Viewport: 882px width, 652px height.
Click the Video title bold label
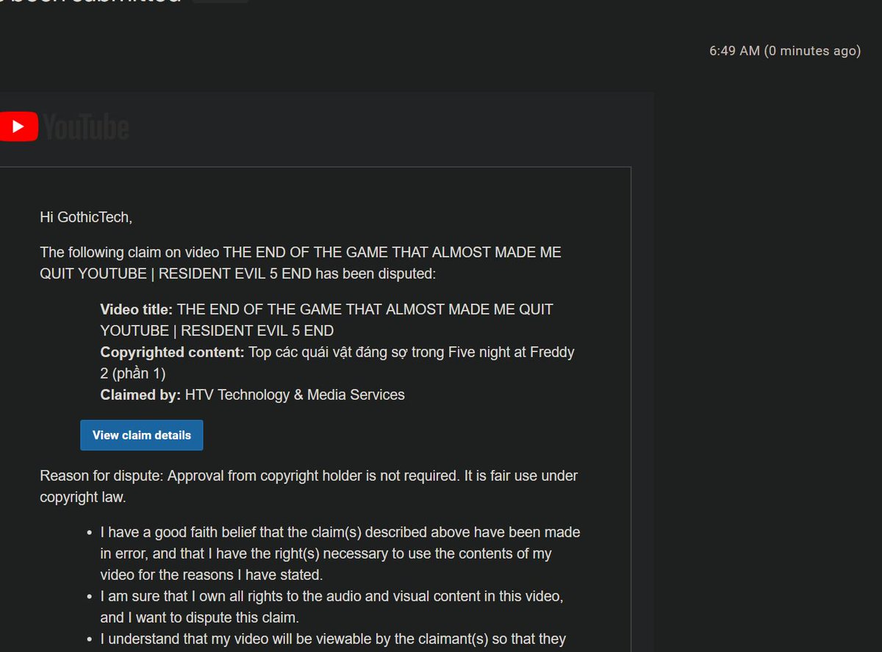(x=136, y=309)
